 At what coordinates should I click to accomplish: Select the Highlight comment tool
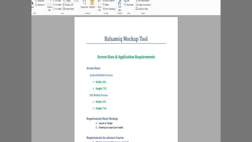click(x=92, y=4)
